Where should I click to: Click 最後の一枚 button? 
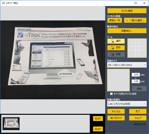coord(115,20)
